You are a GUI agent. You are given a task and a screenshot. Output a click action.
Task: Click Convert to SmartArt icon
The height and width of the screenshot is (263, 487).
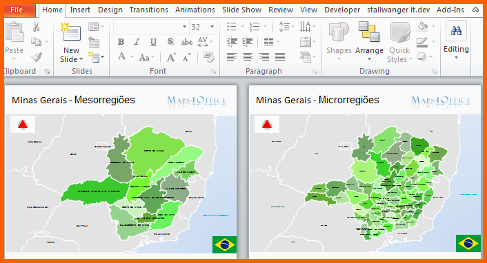point(308,57)
